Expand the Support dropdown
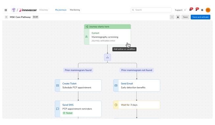215x125 pixels. coord(180,10)
